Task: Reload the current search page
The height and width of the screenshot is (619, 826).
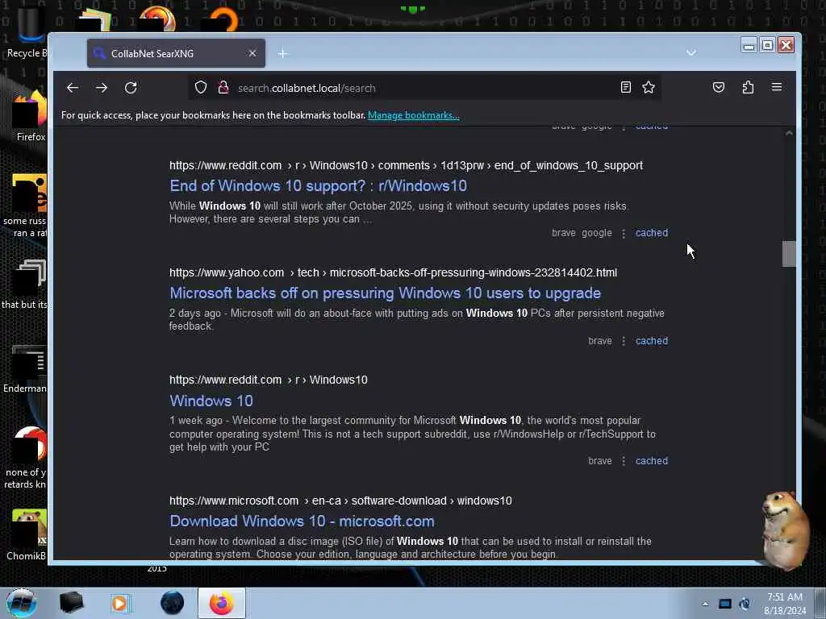Action: 131,88
